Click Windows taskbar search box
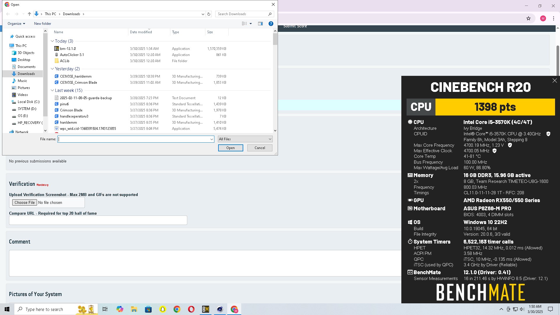This screenshot has height=315, width=560. point(56,309)
